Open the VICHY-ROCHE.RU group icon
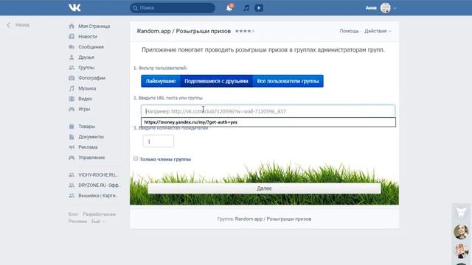 coord(72,174)
